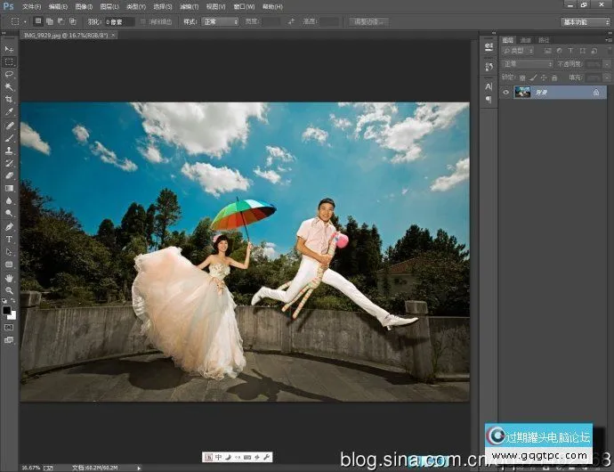The width and height of the screenshot is (614, 472).
Task: Hide the Background layer via eye icon
Action: pyautogui.click(x=506, y=92)
